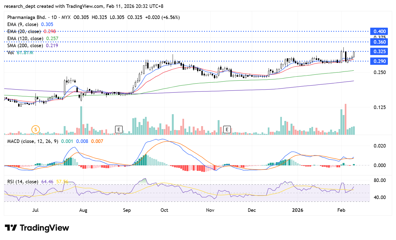Click the 0.325 current price tag
The width and height of the screenshot is (396, 240).
(379, 52)
